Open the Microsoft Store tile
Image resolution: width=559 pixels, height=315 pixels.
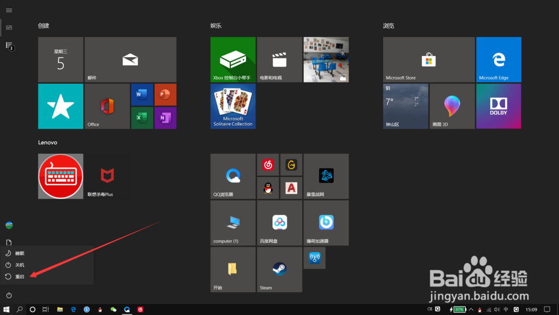pyautogui.click(x=429, y=59)
